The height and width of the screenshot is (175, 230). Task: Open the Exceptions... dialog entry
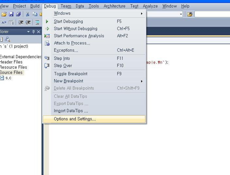coord(94,50)
